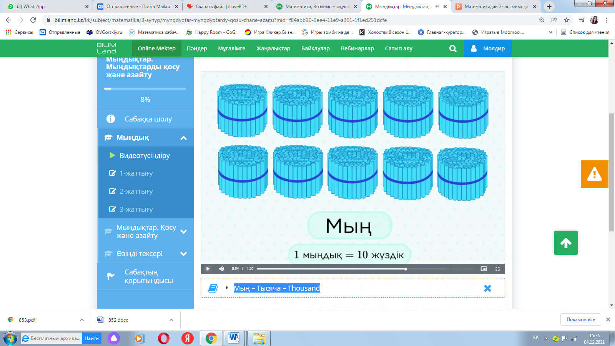
Task: Go back in browser history
Action: (8, 20)
